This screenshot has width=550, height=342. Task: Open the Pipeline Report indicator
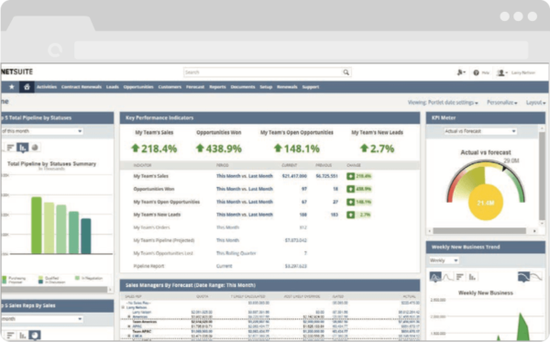pos(148,266)
